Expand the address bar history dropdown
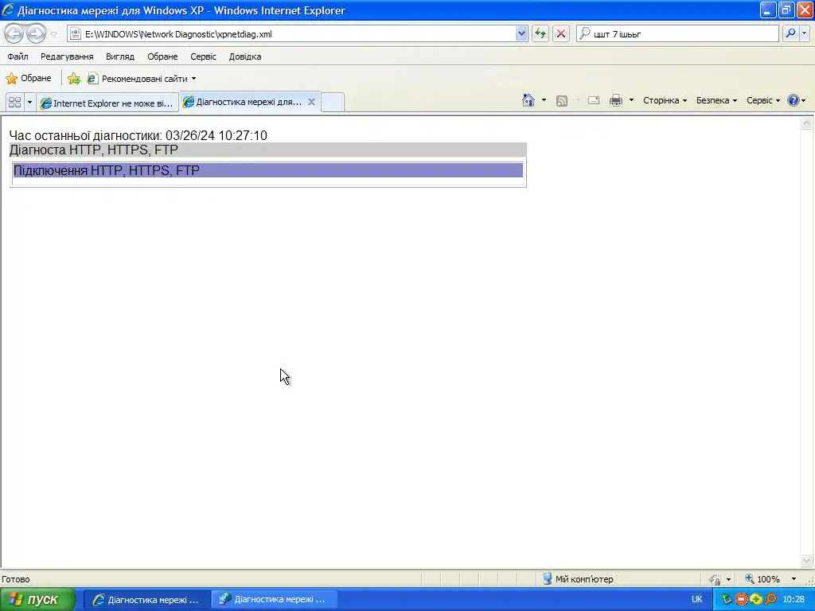The height and width of the screenshot is (611, 815). point(521,34)
